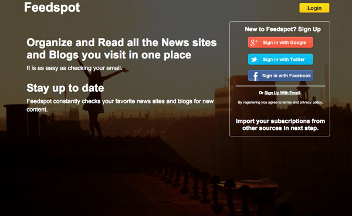Image resolution: width=352 pixels, height=216 pixels.
Task: Open the privacy policy link
Action: tap(311, 102)
